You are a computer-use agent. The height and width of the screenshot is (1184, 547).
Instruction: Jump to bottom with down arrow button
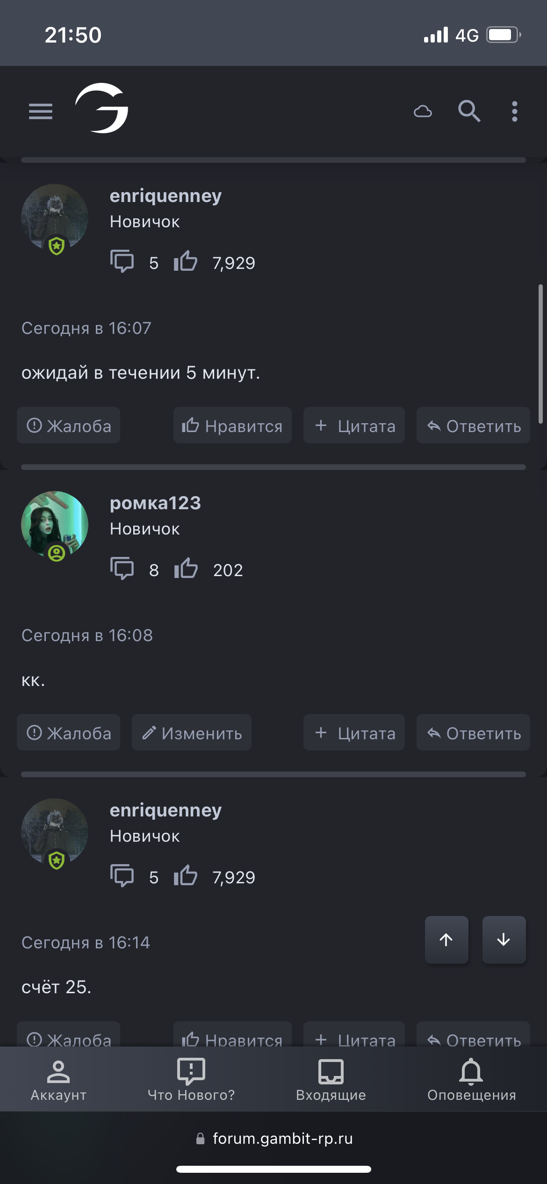pyautogui.click(x=504, y=939)
